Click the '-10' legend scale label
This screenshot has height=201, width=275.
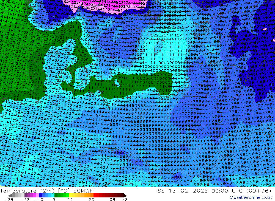(39, 199)
